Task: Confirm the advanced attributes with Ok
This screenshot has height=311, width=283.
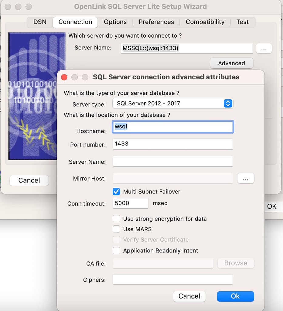Action: click(x=235, y=296)
